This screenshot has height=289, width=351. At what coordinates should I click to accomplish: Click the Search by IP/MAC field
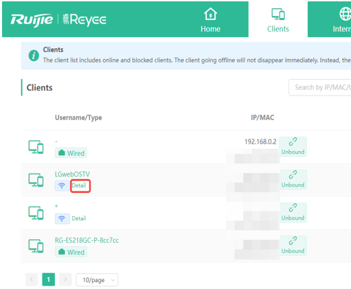tap(320, 87)
